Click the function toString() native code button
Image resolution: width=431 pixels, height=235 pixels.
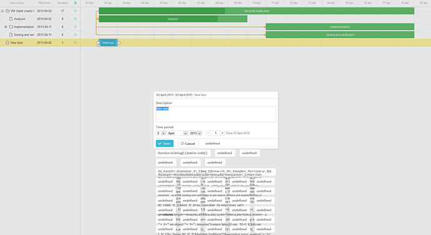pos(183,153)
